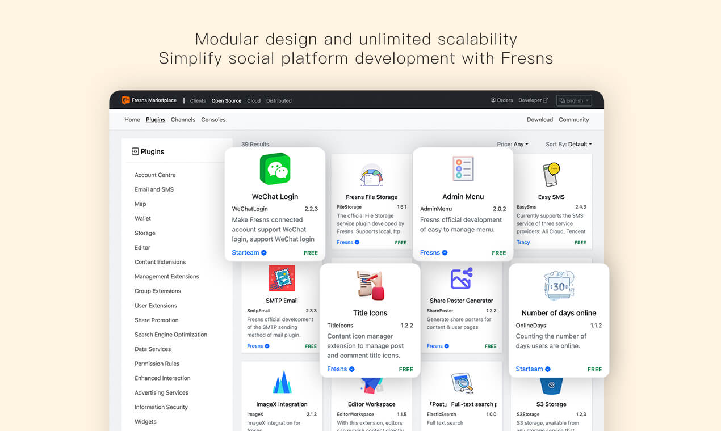This screenshot has width=721, height=431.
Task: Click the ImageX Integration blue icon
Action: (282, 382)
